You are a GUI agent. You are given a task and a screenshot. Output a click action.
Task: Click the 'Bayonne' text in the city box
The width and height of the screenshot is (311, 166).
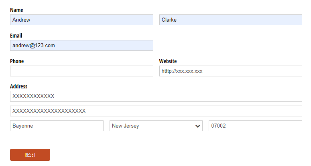click(23, 126)
